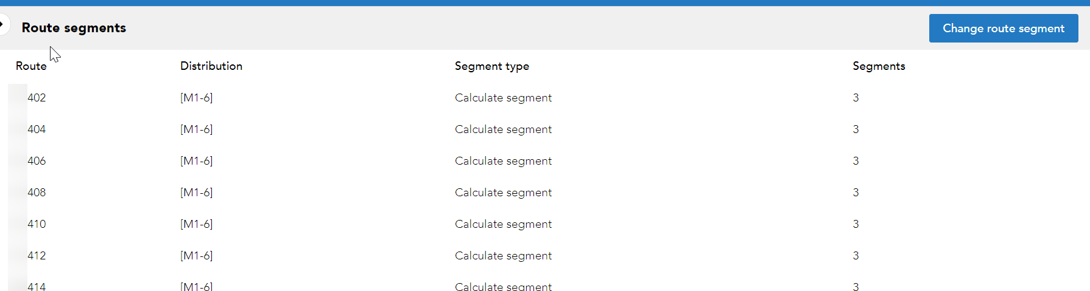Select route 412 in the list
1090x291 pixels.
point(37,256)
